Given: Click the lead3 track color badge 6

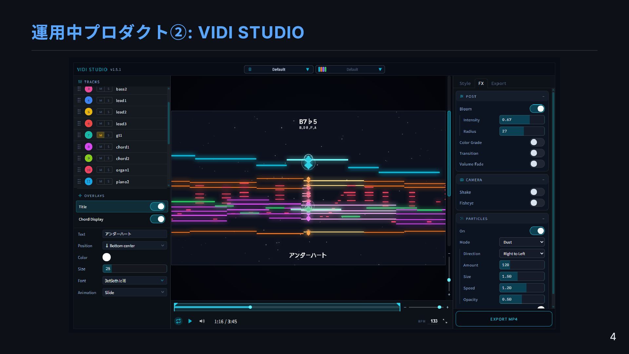Looking at the screenshot, I should click(x=88, y=124).
